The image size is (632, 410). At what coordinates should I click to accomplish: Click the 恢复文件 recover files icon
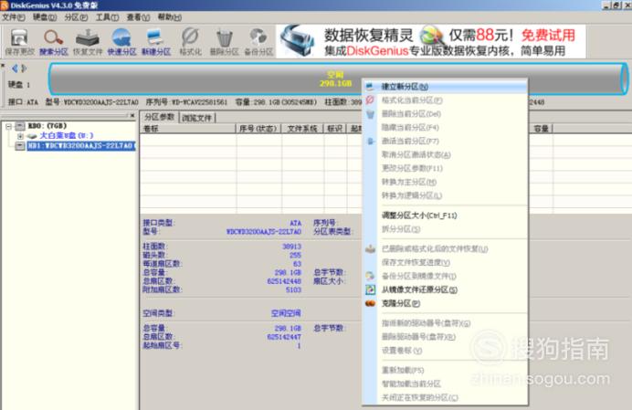pyautogui.click(x=88, y=42)
